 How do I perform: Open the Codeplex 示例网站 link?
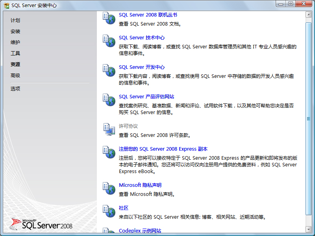(140, 230)
